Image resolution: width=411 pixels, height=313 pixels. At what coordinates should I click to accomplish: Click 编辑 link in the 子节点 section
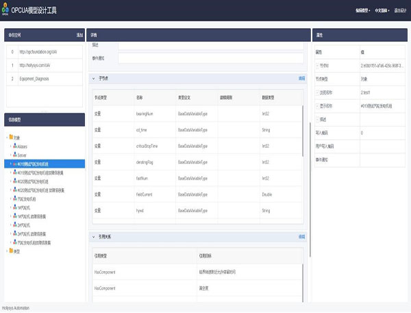pos(301,78)
